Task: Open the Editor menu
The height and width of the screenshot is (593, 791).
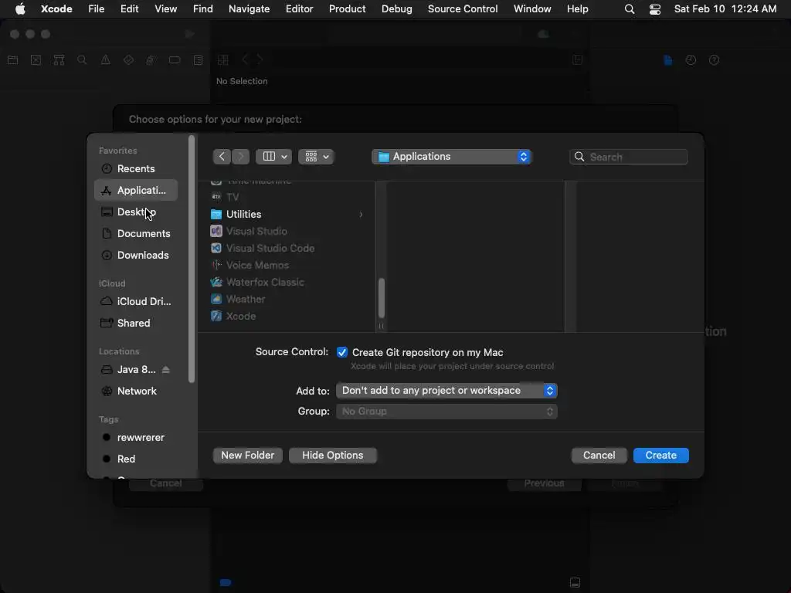Action: pyautogui.click(x=299, y=9)
